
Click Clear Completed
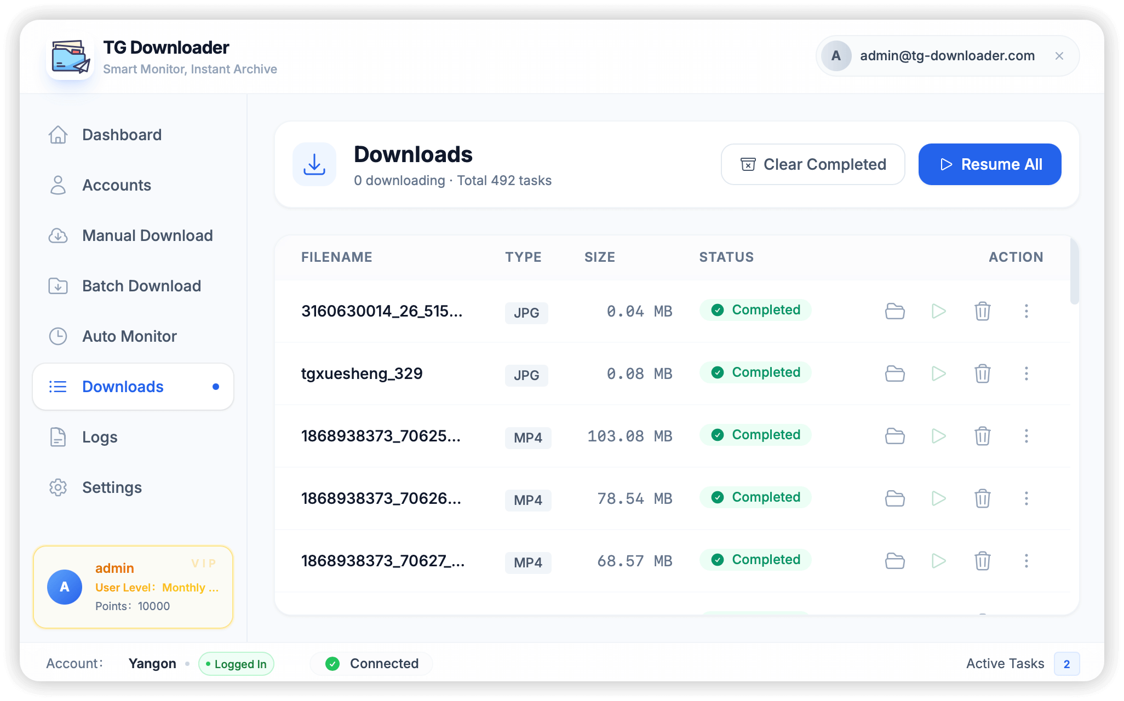click(813, 164)
